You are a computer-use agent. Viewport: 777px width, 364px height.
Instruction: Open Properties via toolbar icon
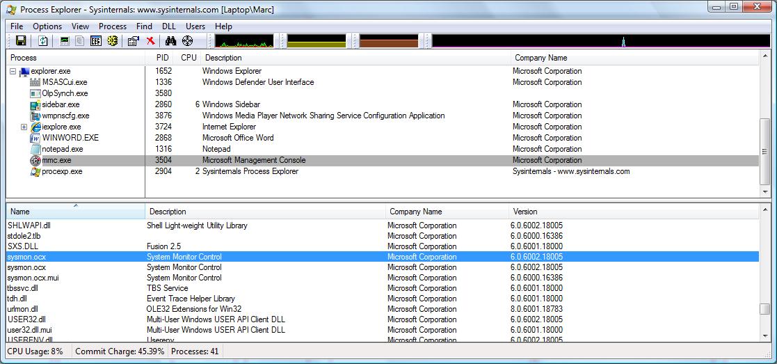134,41
